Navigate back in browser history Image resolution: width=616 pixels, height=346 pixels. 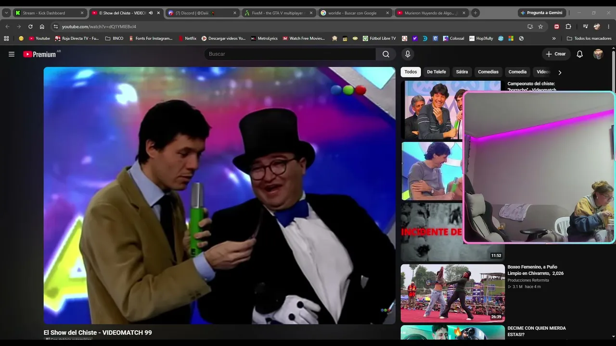7,26
